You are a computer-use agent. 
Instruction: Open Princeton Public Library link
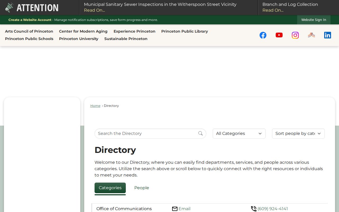point(185,31)
